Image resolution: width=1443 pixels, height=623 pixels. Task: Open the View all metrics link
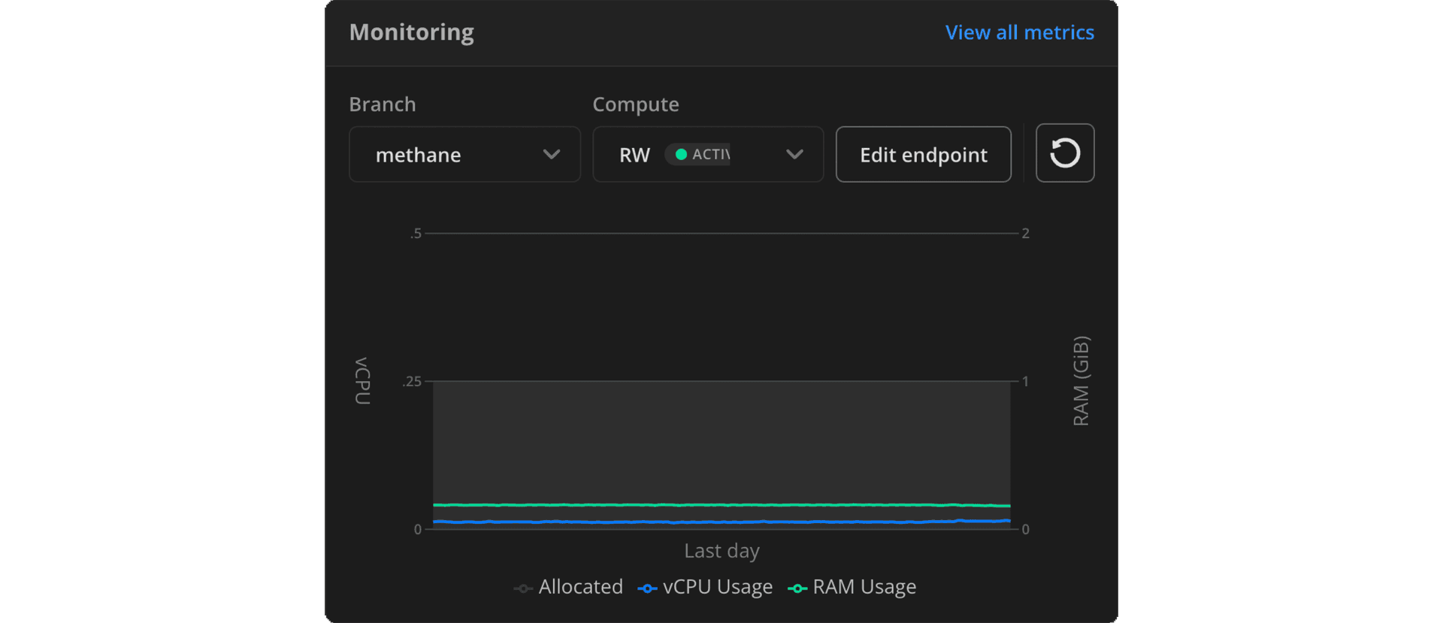pos(1019,32)
